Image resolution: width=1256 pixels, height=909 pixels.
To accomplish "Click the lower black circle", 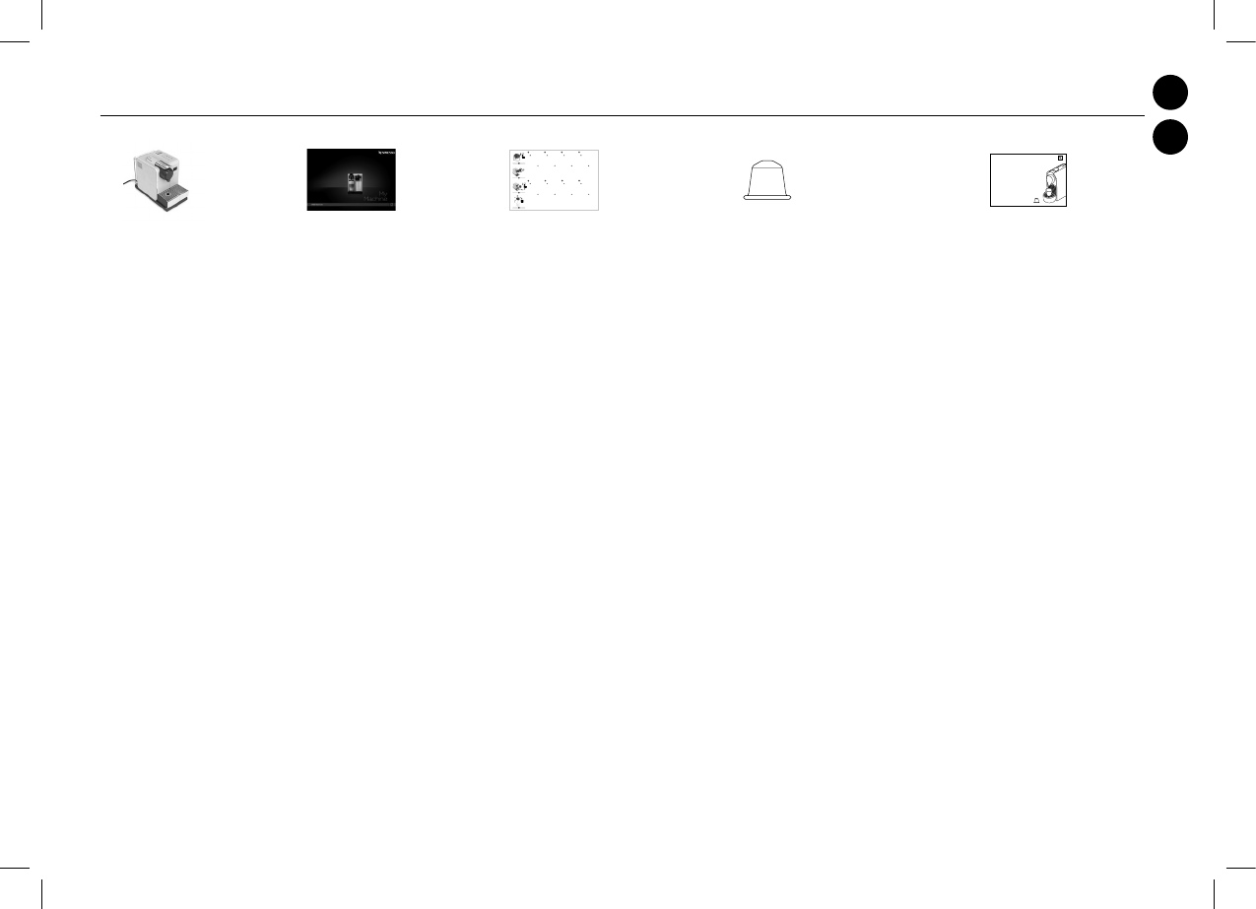I will [1170, 137].
